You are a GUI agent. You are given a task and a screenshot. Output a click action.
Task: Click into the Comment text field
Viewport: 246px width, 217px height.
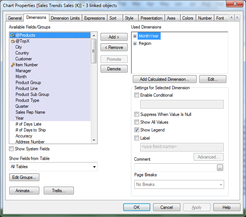(176, 168)
